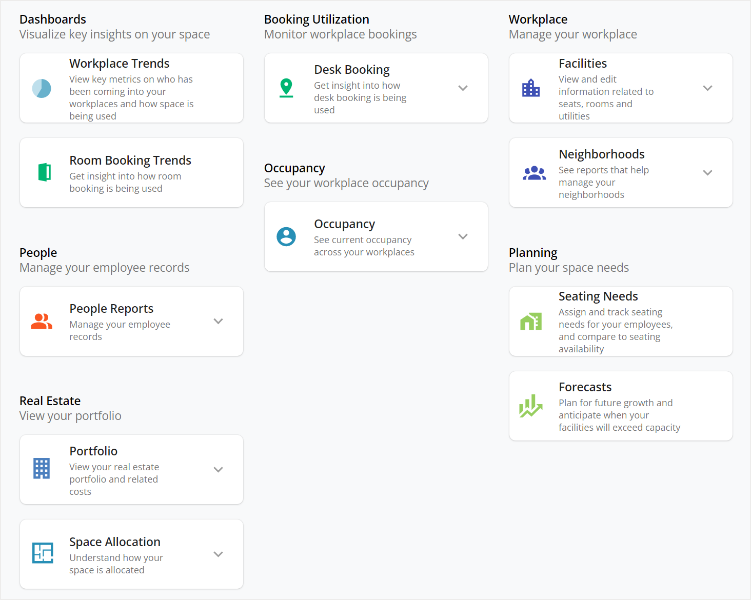
Task: Click the People Reports employee icon
Action: coord(42,321)
